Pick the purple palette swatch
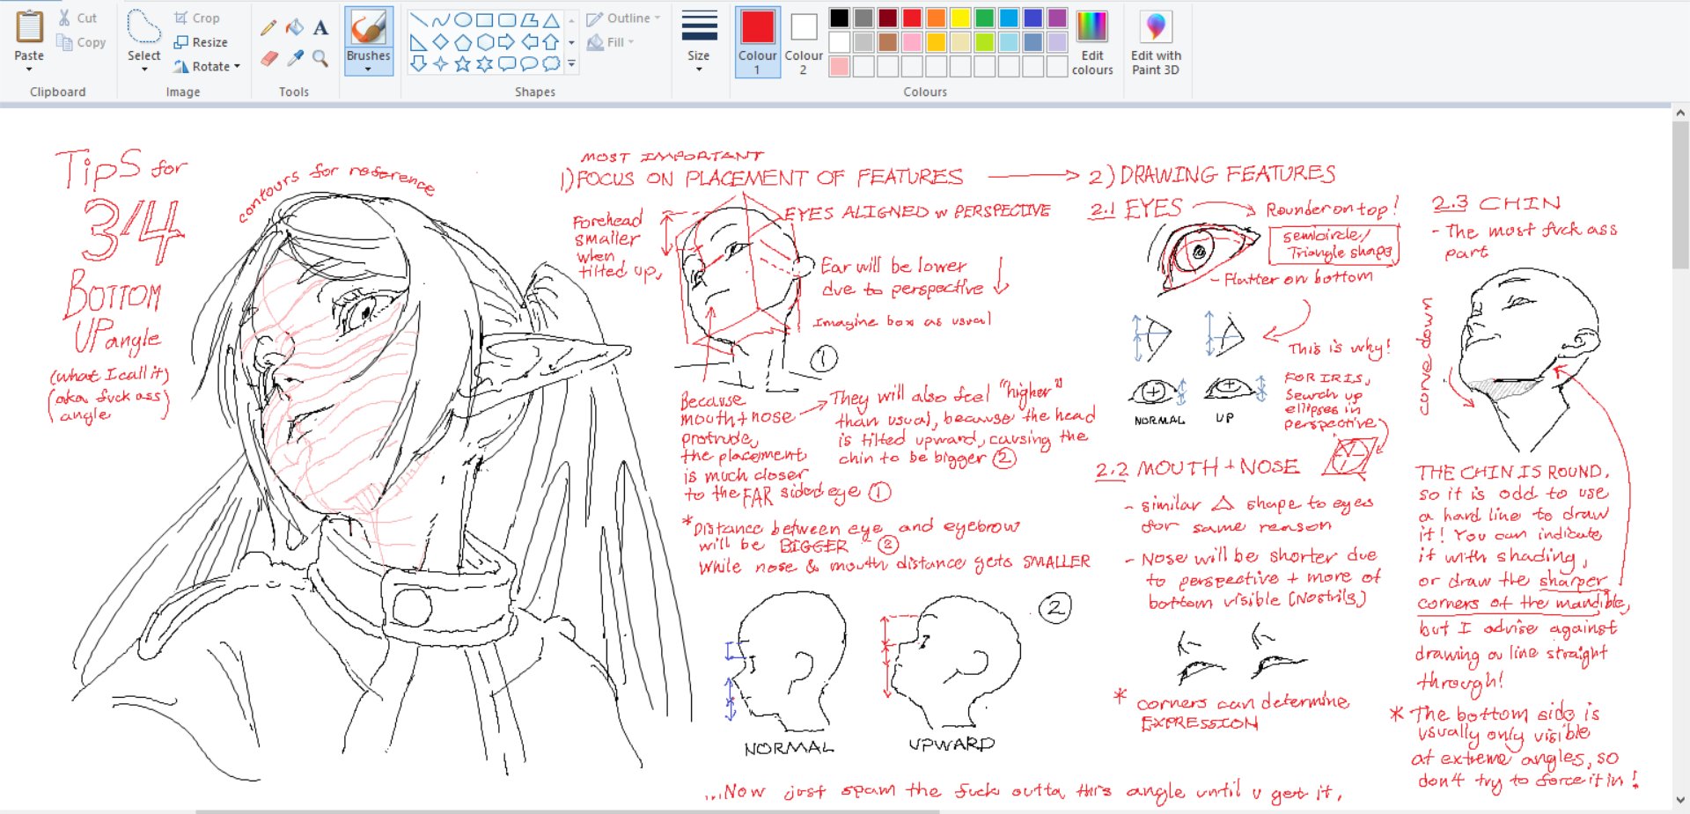Viewport: 1690px width, 814px height. click(x=1057, y=18)
